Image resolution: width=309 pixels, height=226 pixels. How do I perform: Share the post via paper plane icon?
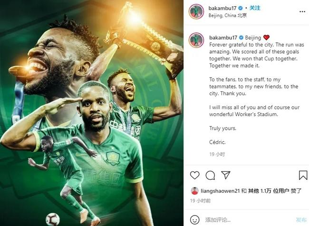coord(226,175)
